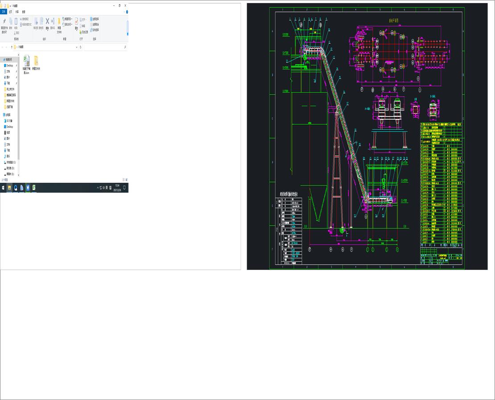
Task: Click the volume icon in system tray
Action: coord(104,188)
